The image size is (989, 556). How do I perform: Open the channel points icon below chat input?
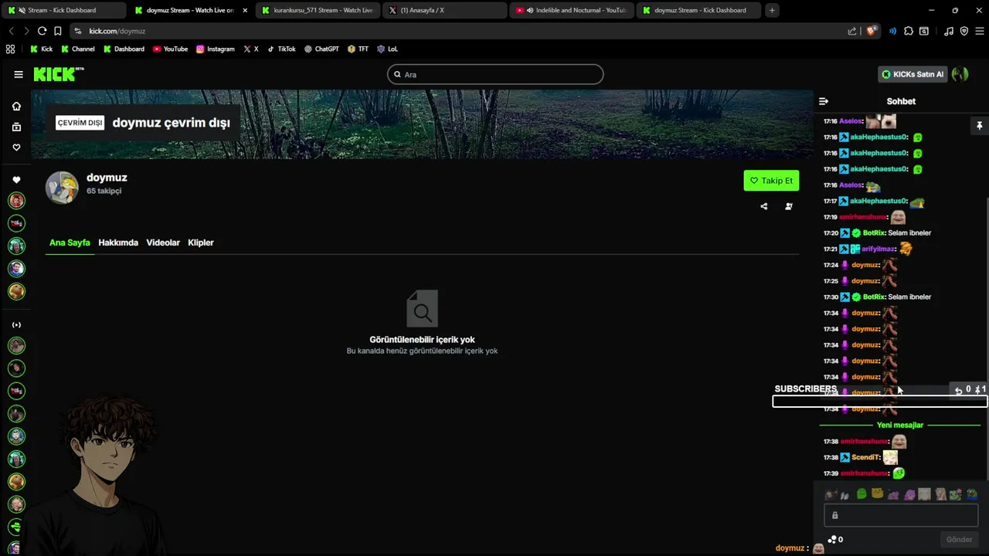832,539
